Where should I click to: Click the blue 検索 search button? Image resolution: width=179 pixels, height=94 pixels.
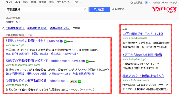click(100, 9)
